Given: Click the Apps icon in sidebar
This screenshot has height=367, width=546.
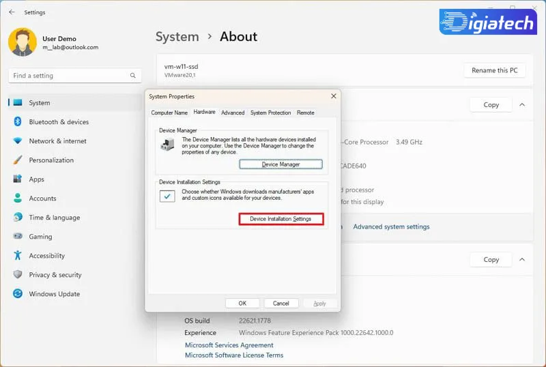Looking at the screenshot, I should tap(18, 179).
